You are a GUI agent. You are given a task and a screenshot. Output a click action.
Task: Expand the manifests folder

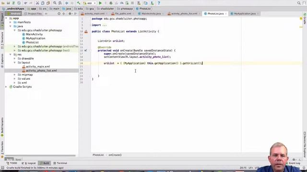click(x=11, y=22)
